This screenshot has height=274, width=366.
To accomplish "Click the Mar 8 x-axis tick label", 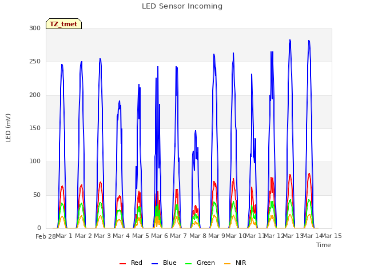I will click(x=198, y=236).
